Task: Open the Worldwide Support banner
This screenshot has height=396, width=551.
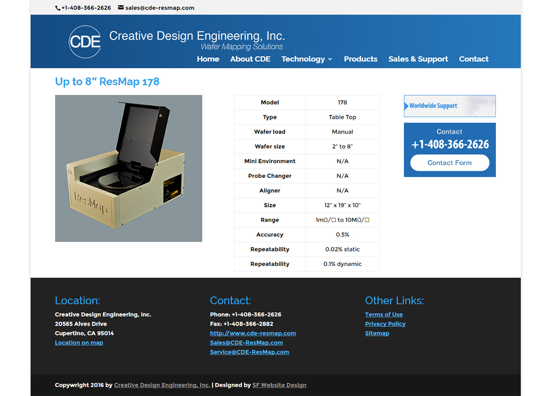Action: point(449,106)
